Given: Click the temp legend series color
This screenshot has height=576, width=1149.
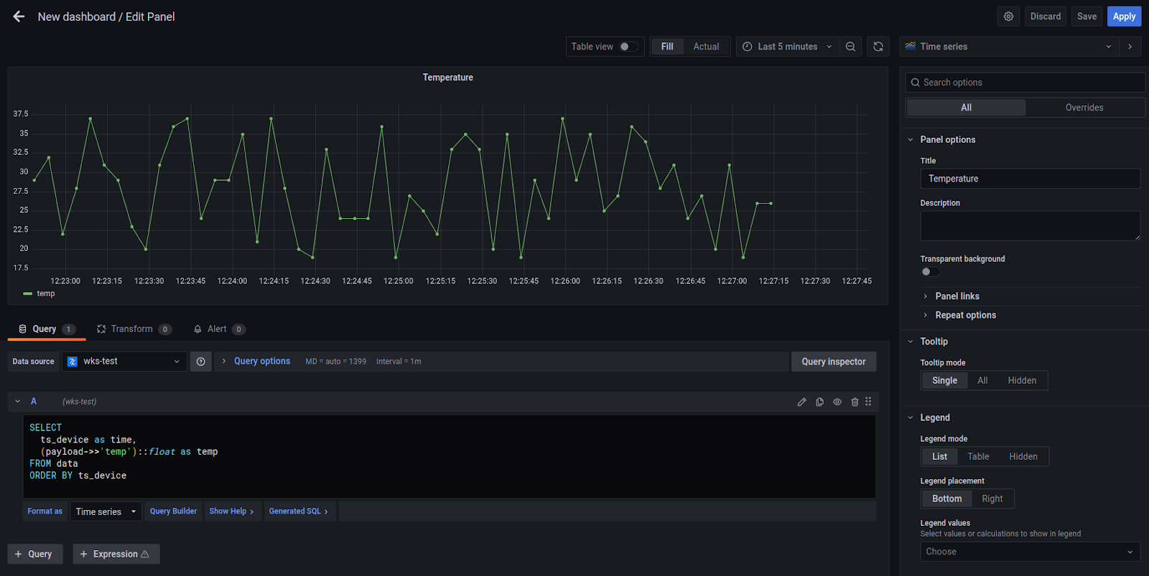Looking at the screenshot, I should [27, 293].
